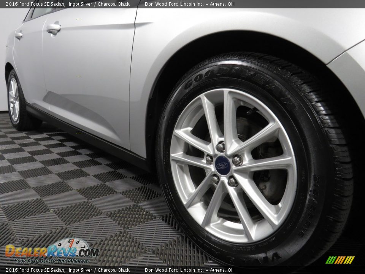Viewport: 365px width, 274px height.
Task: Click the green striped logo bottom right
Action: 331,260
